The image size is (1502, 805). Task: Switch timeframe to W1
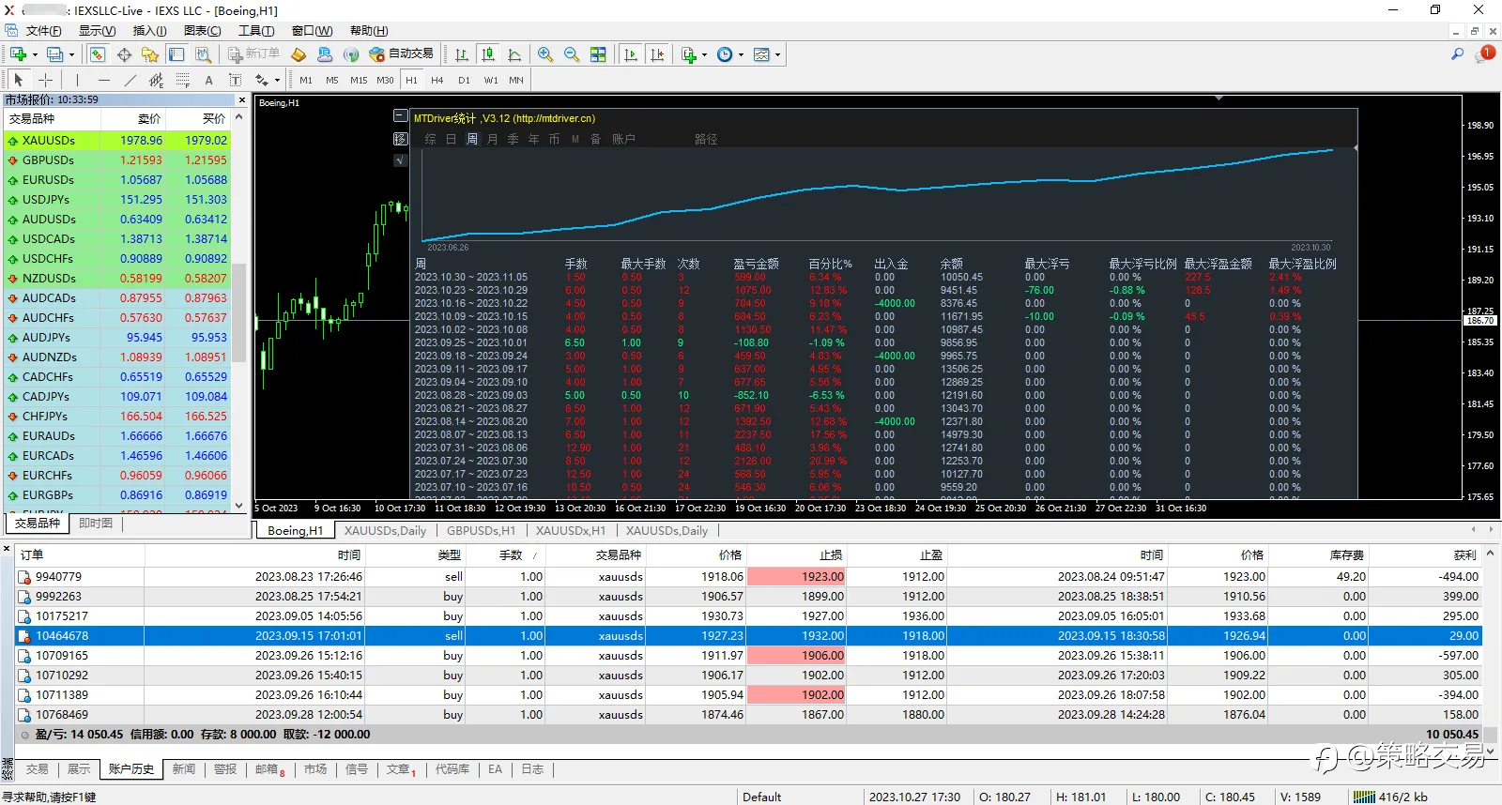[491, 80]
